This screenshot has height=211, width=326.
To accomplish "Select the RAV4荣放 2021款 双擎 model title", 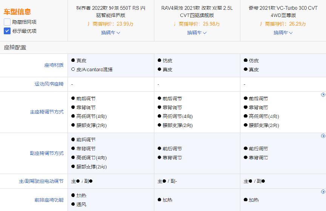I will coord(197,12).
